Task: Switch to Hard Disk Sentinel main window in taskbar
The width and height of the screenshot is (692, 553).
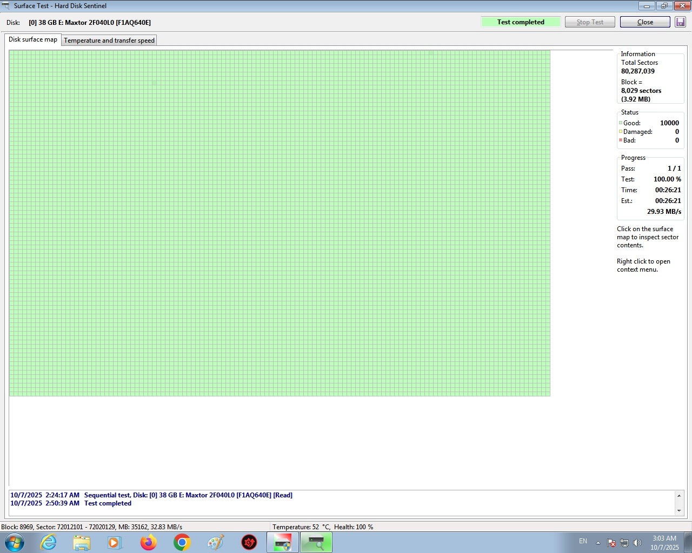Action: (x=282, y=542)
